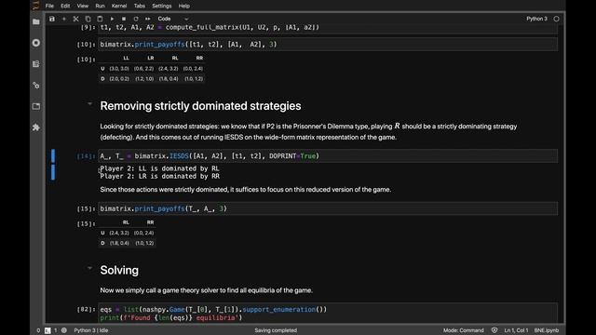Open the Help menu
This screenshot has height=335, width=596.
184,6
